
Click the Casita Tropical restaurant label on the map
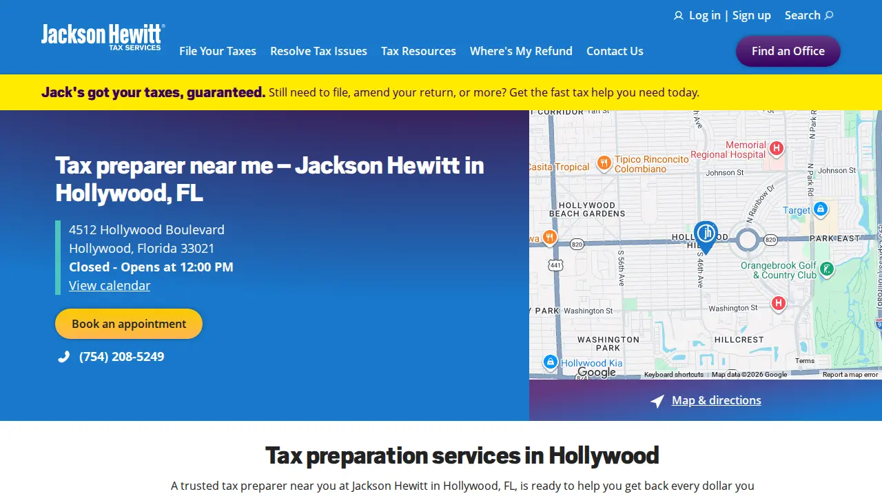pyautogui.click(x=560, y=167)
